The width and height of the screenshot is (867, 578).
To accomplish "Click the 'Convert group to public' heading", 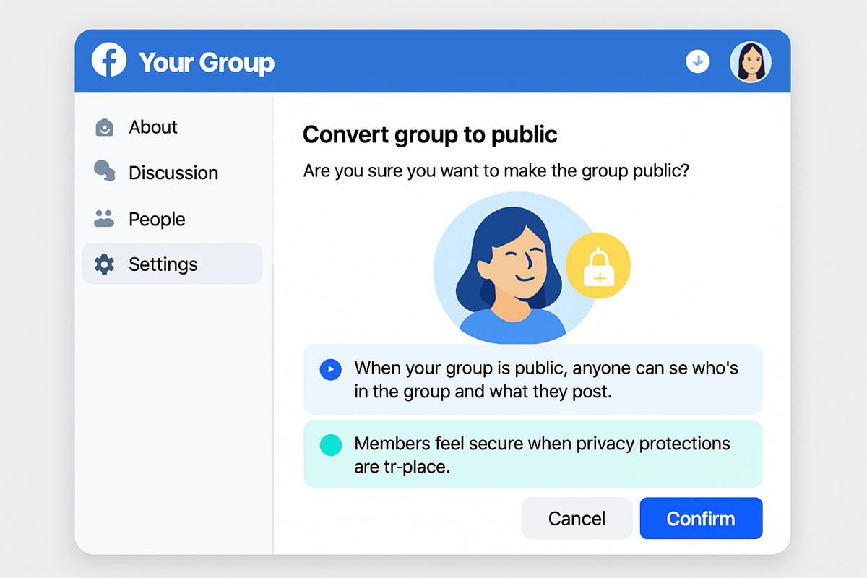I will tap(430, 134).
